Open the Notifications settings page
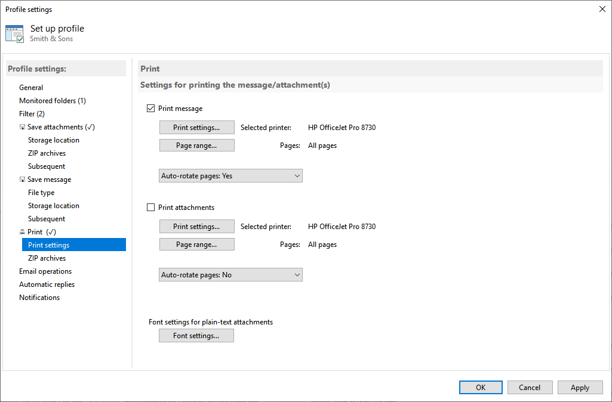The width and height of the screenshot is (612, 402). point(39,297)
